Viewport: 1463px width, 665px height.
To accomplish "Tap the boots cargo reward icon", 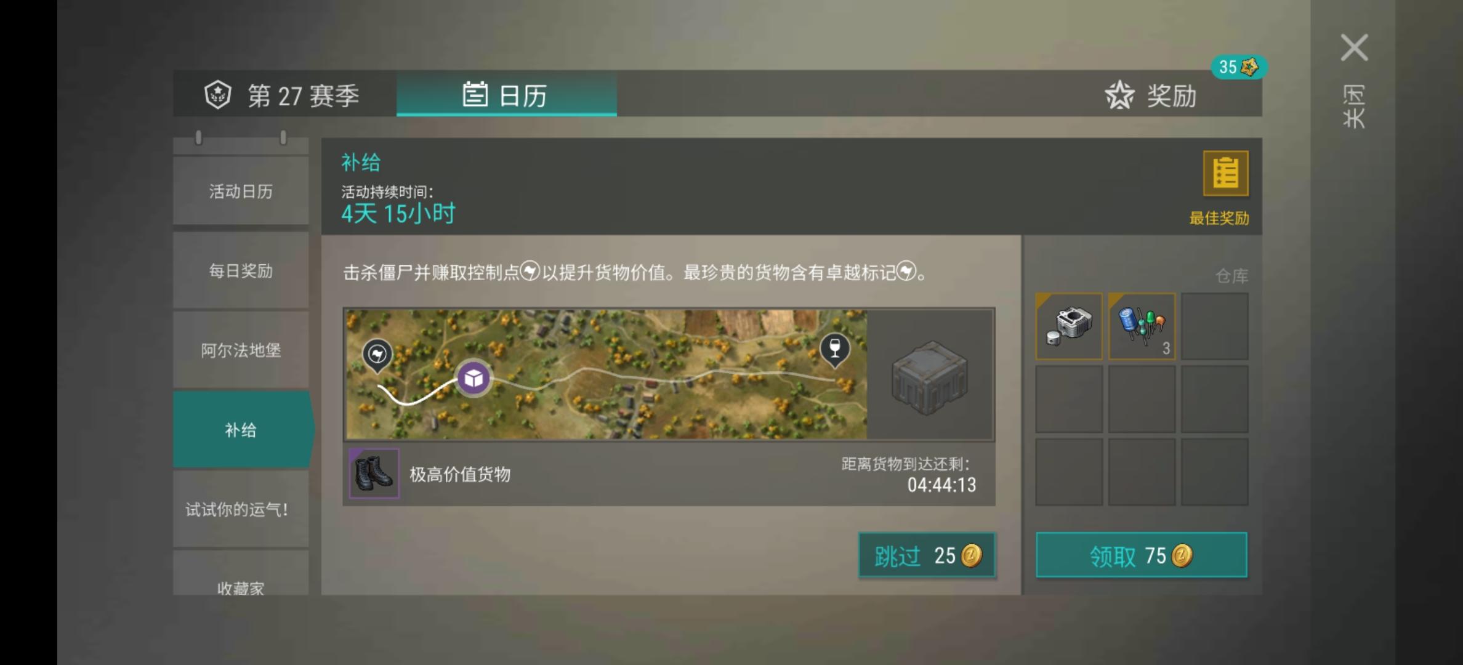I will [x=374, y=473].
